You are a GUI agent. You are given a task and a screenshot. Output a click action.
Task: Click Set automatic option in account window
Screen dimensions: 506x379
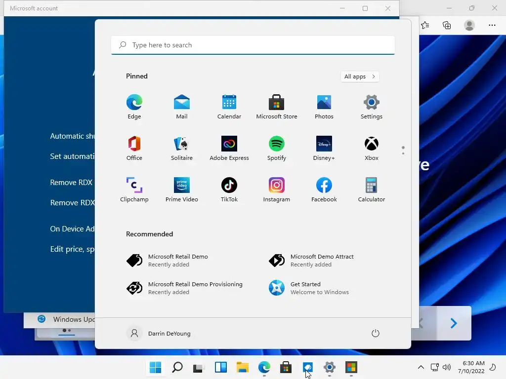[x=72, y=156]
